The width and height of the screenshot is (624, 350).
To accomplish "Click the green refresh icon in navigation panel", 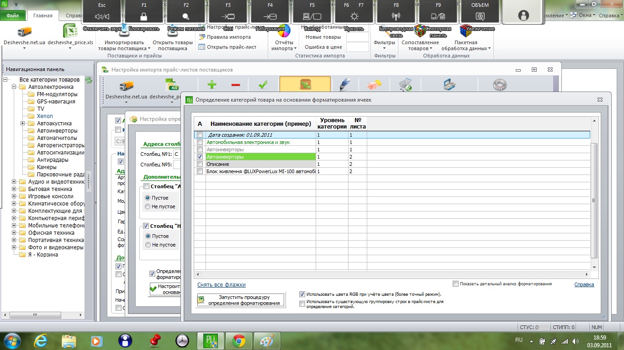I will [89, 80].
